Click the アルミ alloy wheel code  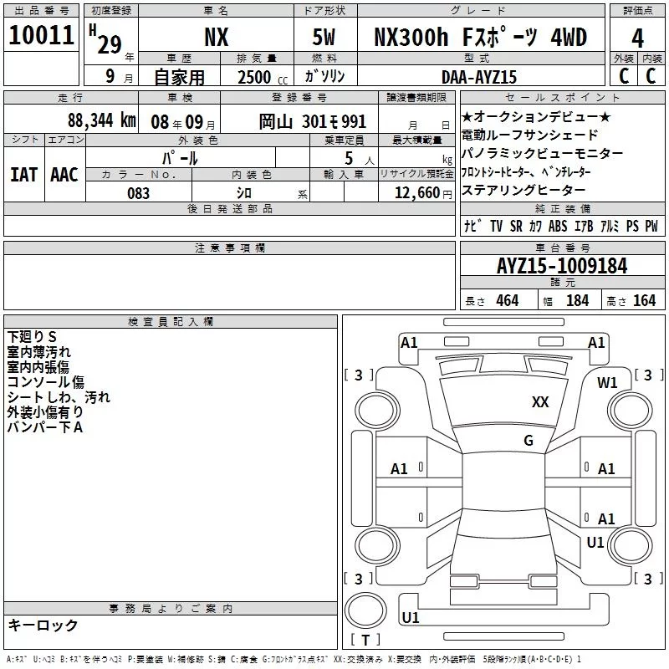click(610, 226)
